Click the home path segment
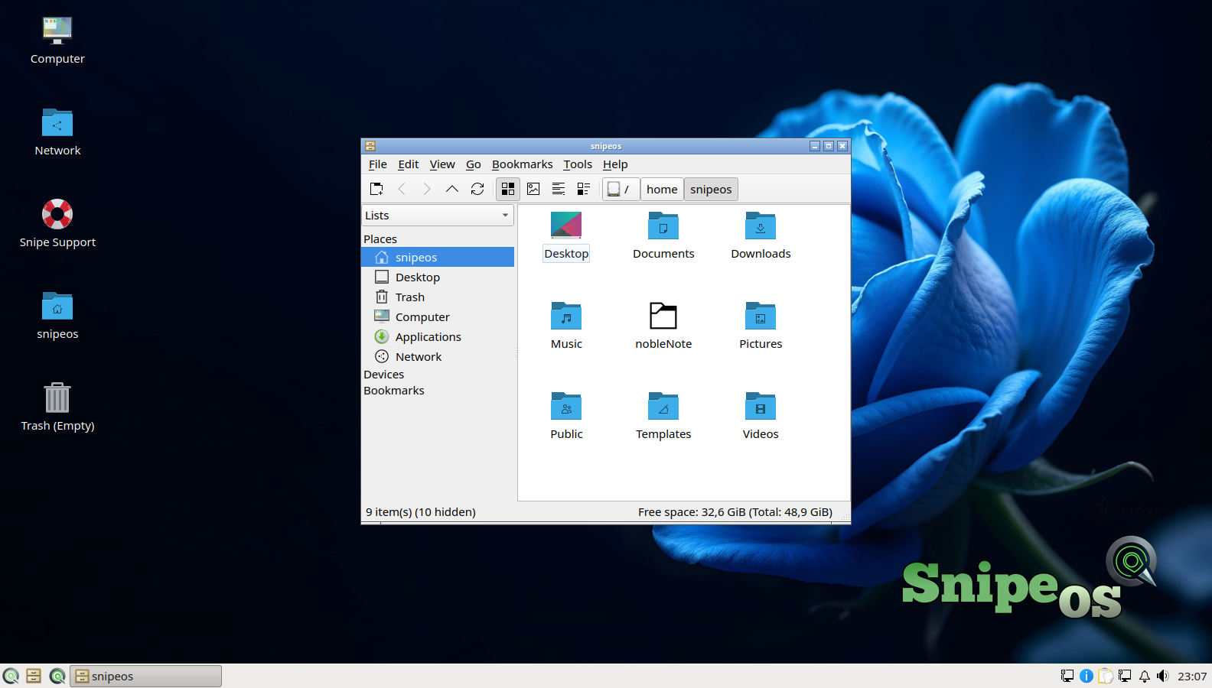The width and height of the screenshot is (1212, 688). [662, 189]
